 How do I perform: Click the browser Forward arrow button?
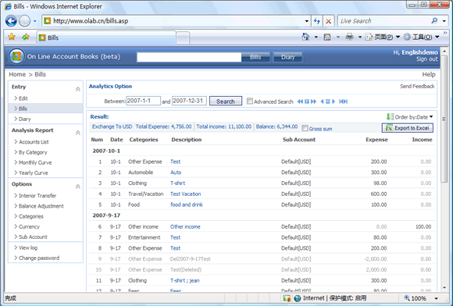coord(24,21)
